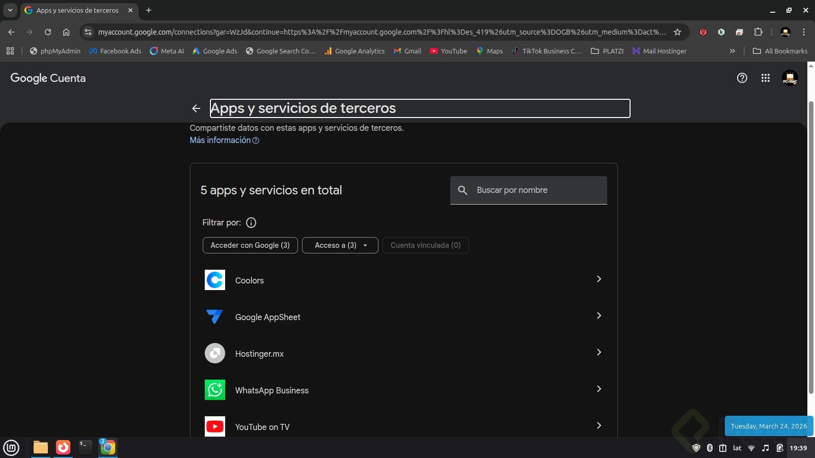Open the Google Analytics bookmark

[x=355, y=51]
